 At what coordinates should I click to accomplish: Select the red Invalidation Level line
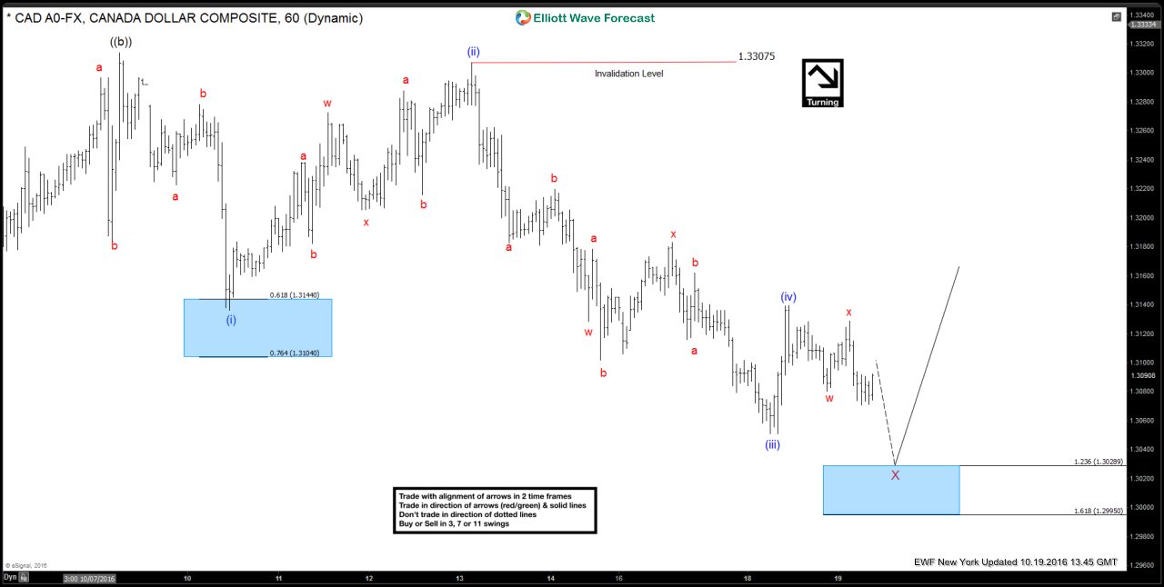602,62
